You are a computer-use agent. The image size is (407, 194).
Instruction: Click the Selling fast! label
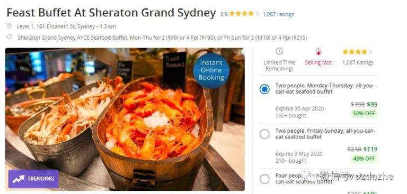pos(318,62)
